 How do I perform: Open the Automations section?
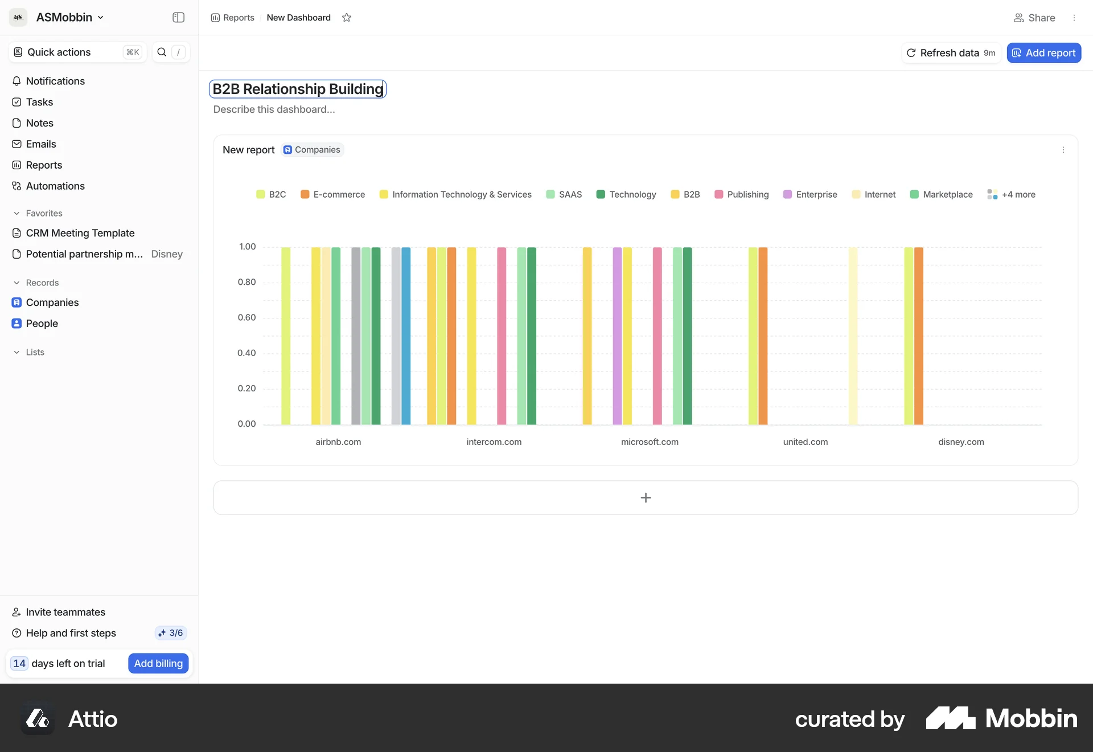(x=55, y=186)
